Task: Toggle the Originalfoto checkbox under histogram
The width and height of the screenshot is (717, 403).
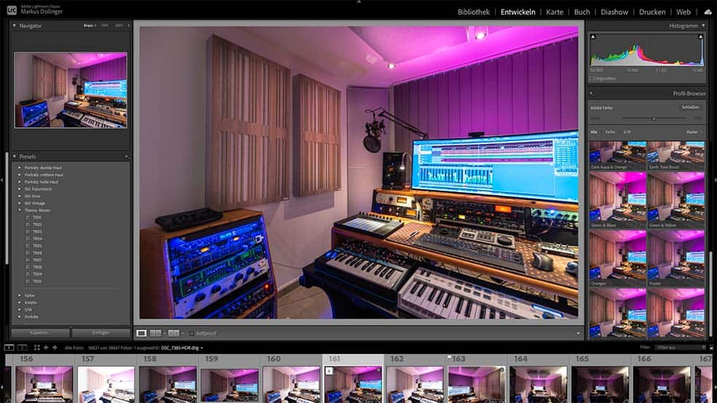Action: pos(593,78)
